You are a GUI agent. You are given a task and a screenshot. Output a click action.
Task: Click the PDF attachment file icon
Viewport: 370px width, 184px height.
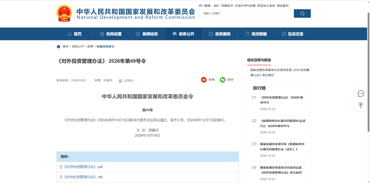[x=61, y=167]
